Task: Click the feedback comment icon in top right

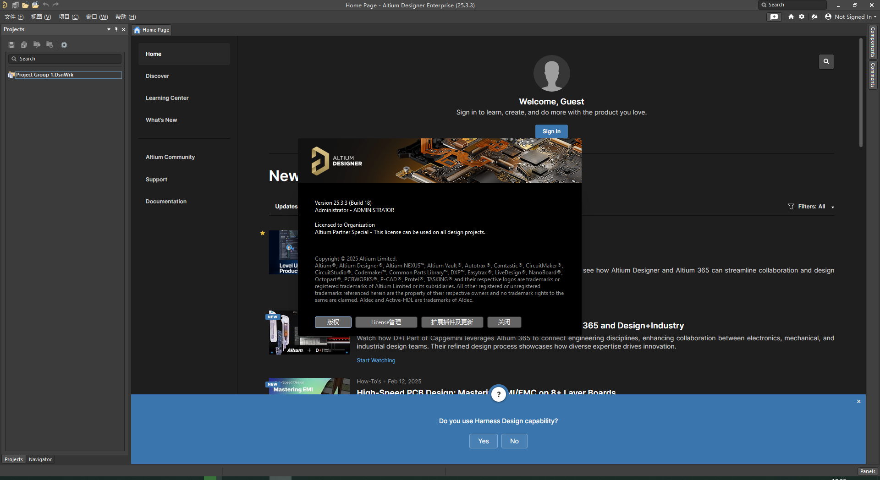Action: tap(774, 17)
